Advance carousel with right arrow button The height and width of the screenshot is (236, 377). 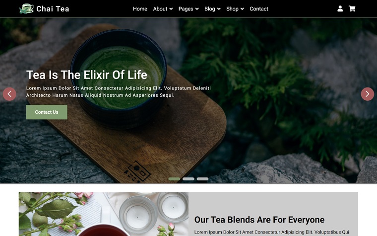(x=368, y=94)
